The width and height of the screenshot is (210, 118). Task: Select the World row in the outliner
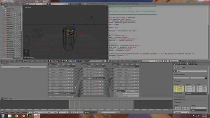pos(8,11)
